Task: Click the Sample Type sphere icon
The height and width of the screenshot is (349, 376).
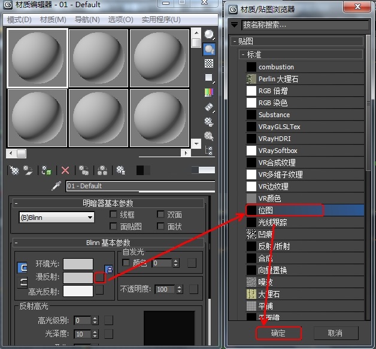Action: 209,35
